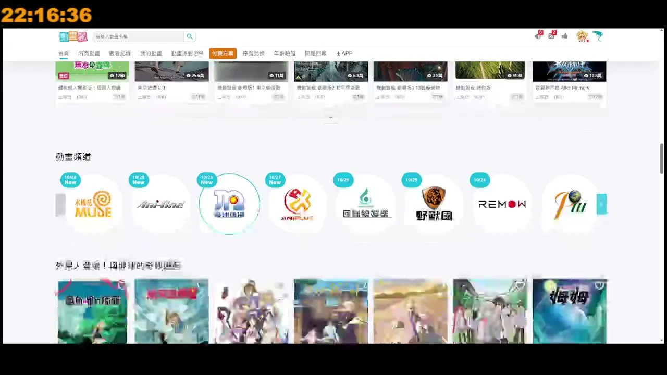Viewport: 667px width, 375px height.
Task: Open the REMOW channel icon
Action: click(x=502, y=204)
